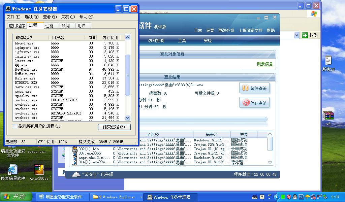Click the 开始 Start button

coord(16,197)
